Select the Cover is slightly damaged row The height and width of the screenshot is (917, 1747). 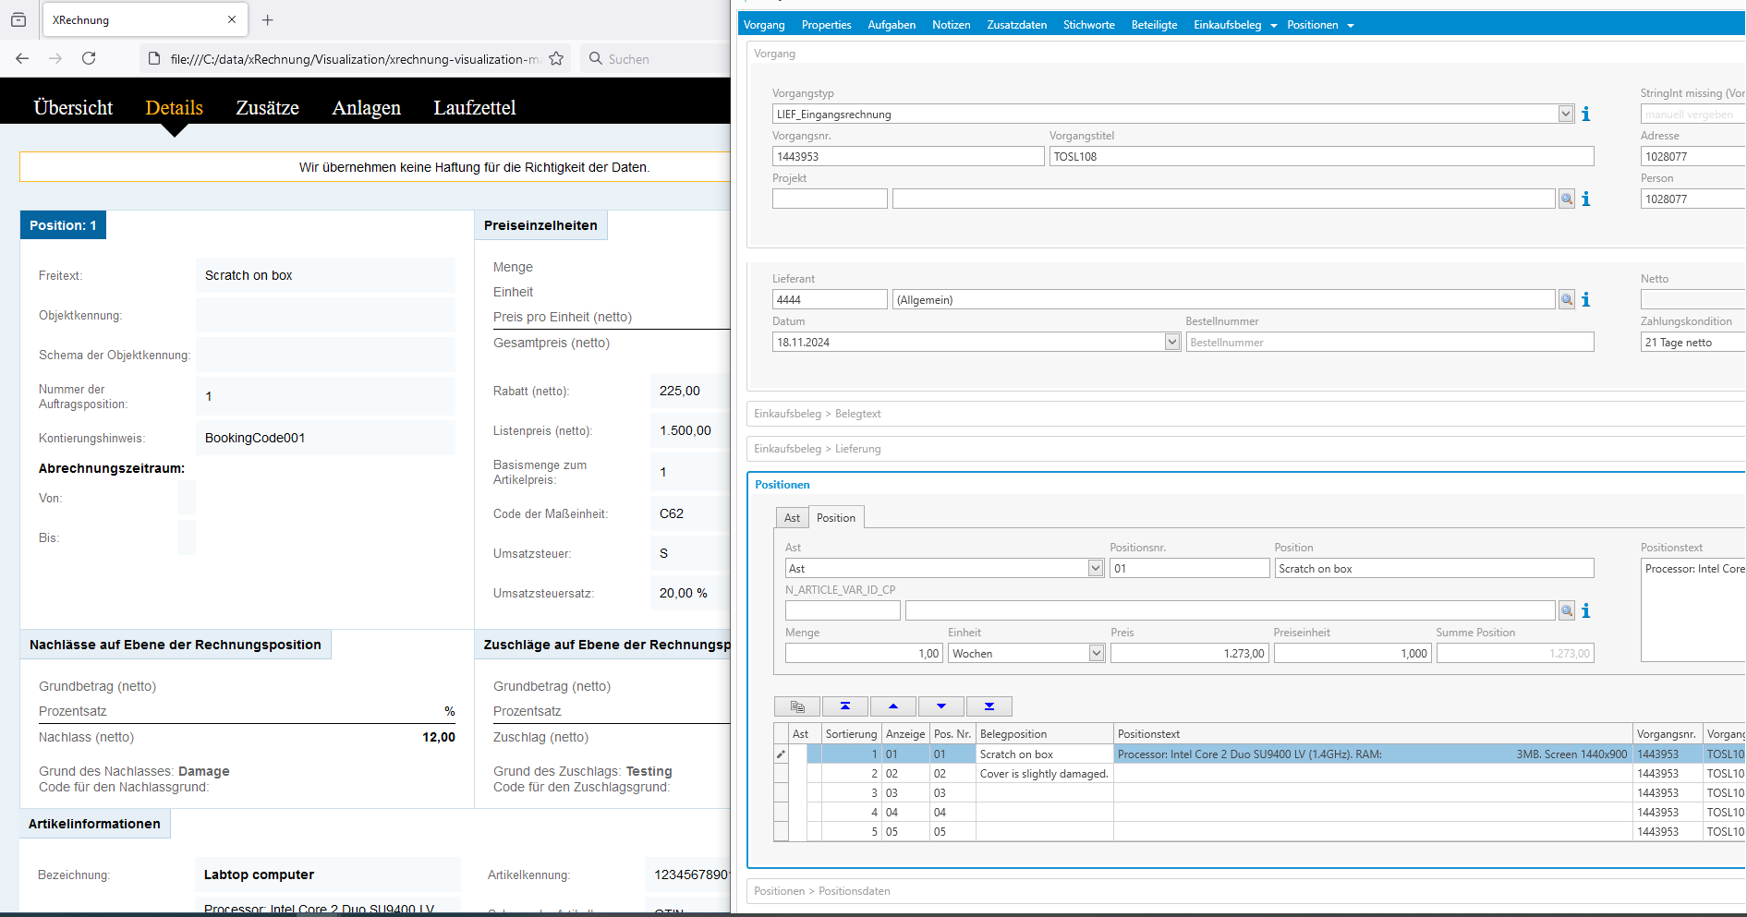point(1043,774)
